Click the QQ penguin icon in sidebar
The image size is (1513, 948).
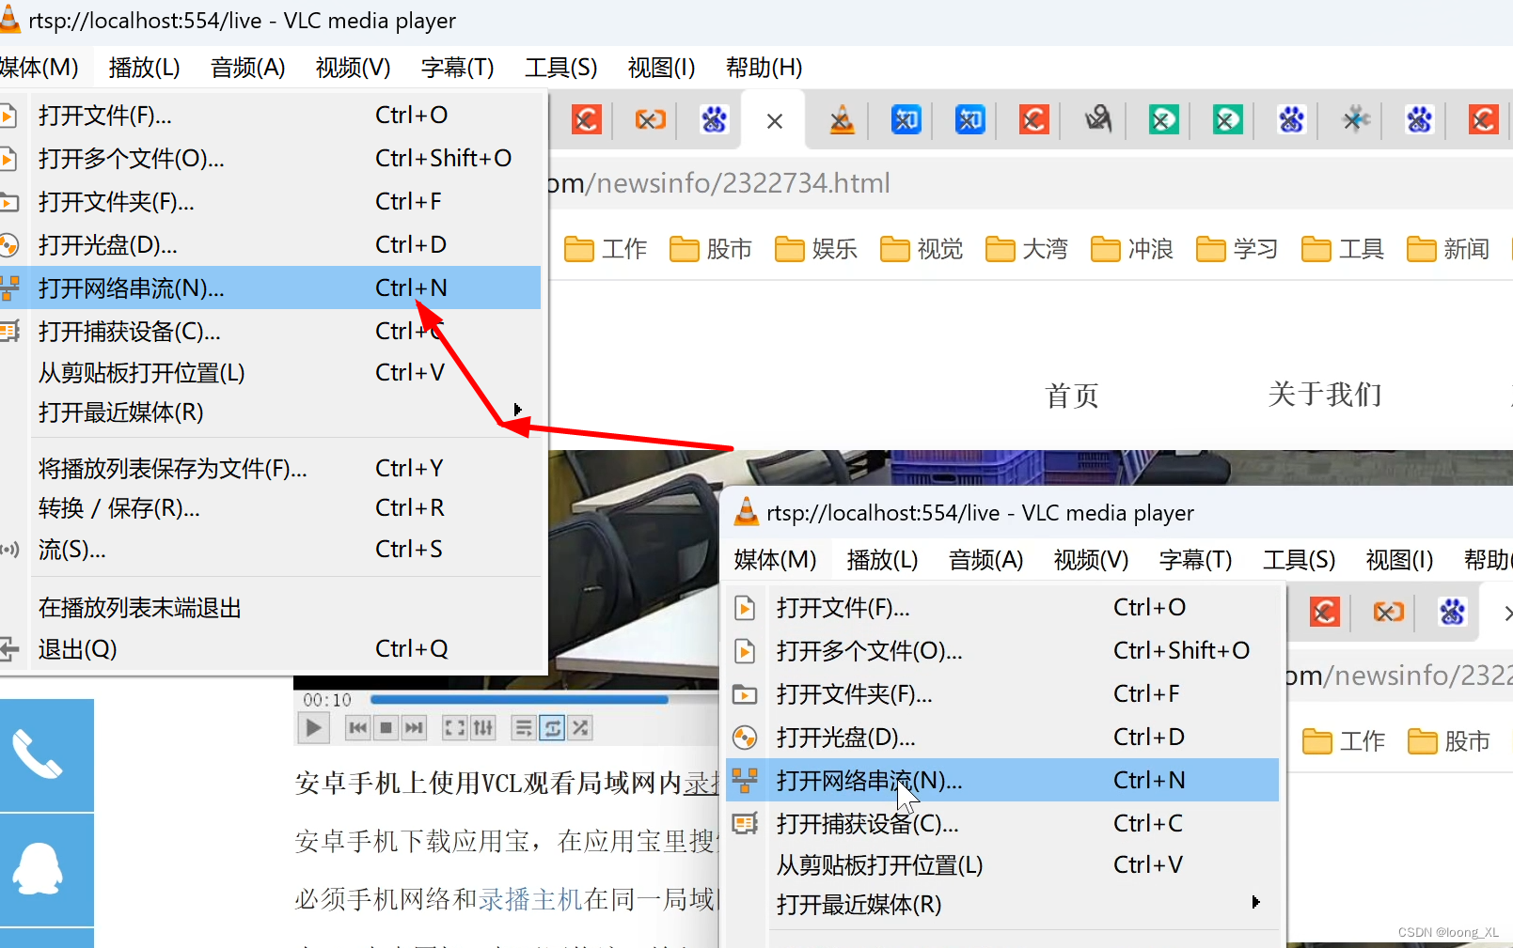(x=38, y=869)
